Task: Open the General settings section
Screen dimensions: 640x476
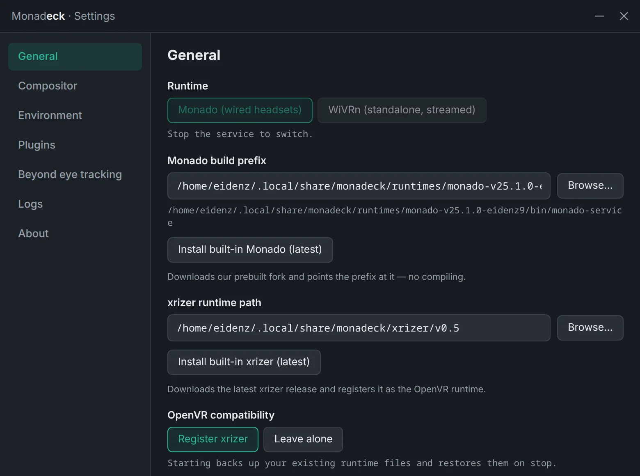Action: (x=75, y=57)
